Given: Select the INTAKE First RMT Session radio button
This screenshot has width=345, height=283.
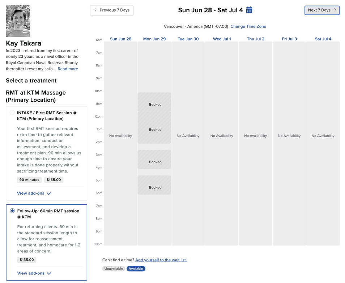Looking at the screenshot, I should [x=12, y=112].
